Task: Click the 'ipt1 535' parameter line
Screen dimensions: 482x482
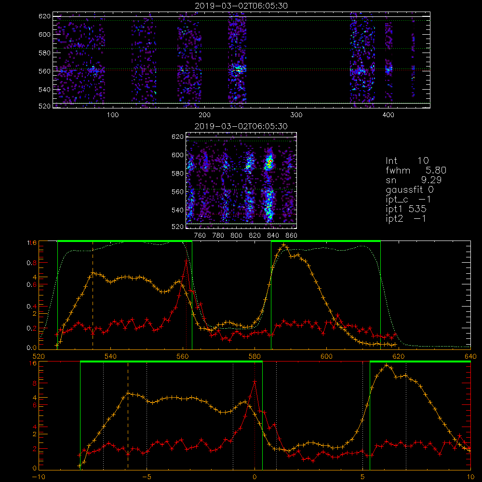Action: point(406,209)
